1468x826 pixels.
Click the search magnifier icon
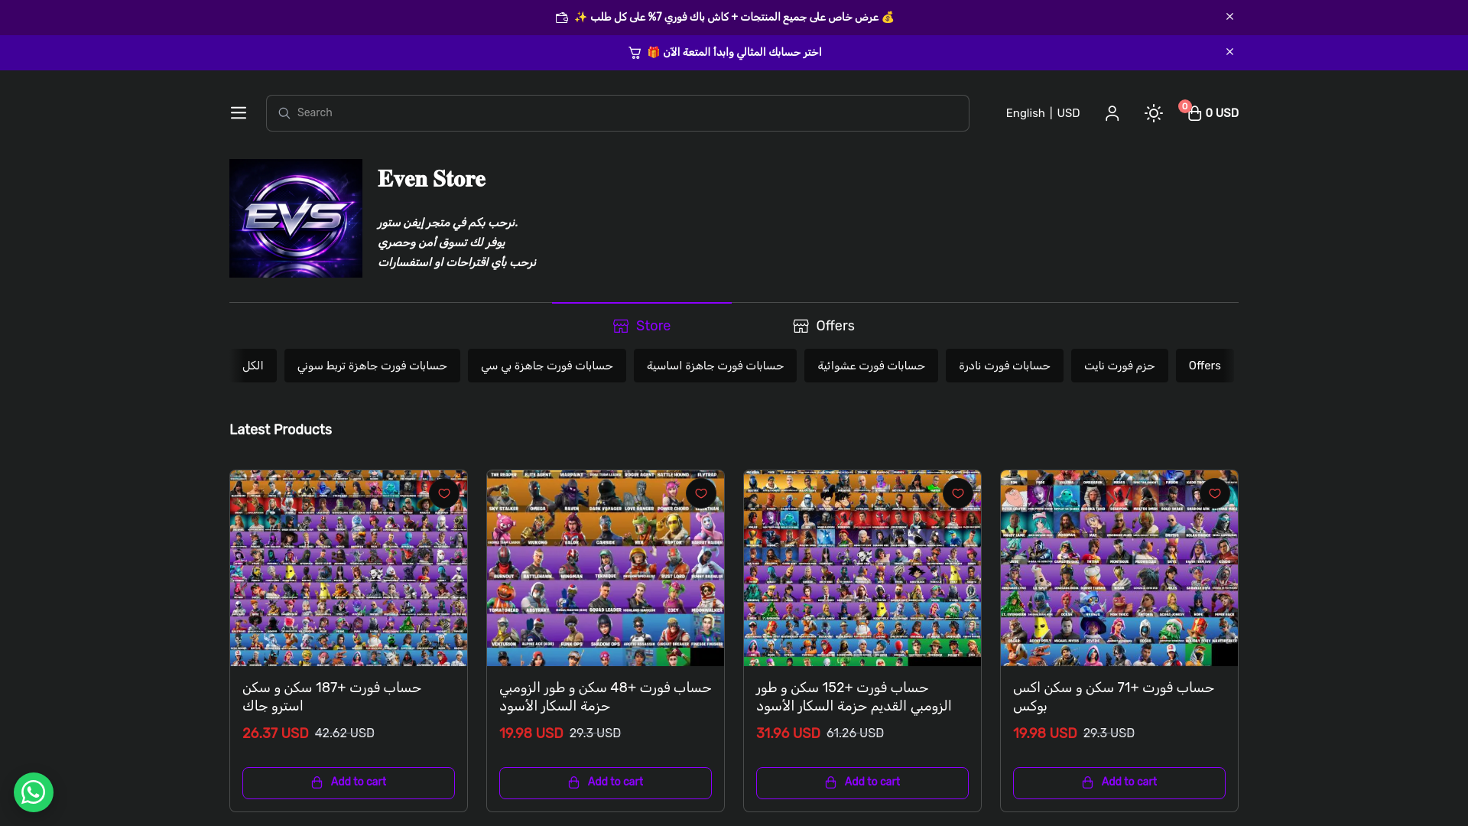point(284,113)
